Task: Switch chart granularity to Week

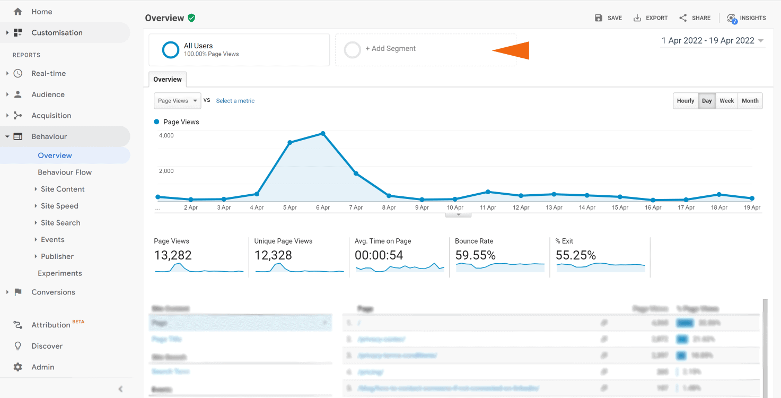Action: pos(726,101)
